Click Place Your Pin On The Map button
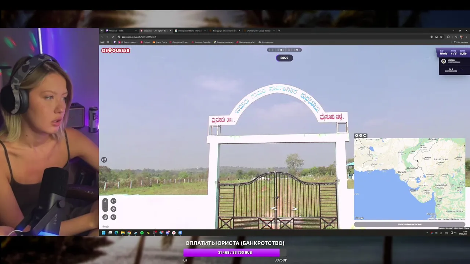This screenshot has height=264, width=470. click(409, 224)
